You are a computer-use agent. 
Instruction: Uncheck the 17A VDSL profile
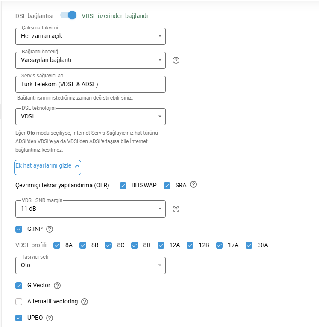[220, 245]
